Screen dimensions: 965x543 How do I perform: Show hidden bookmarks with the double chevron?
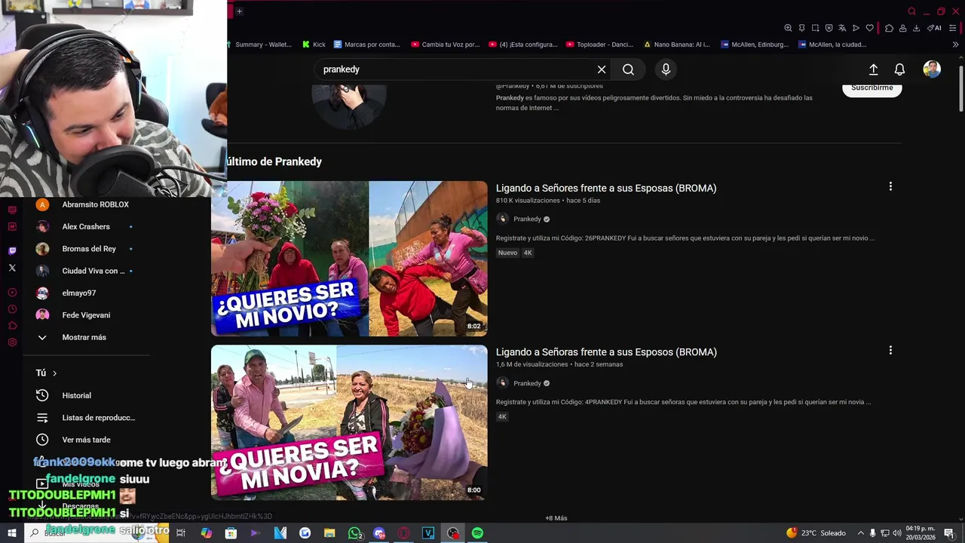955,44
